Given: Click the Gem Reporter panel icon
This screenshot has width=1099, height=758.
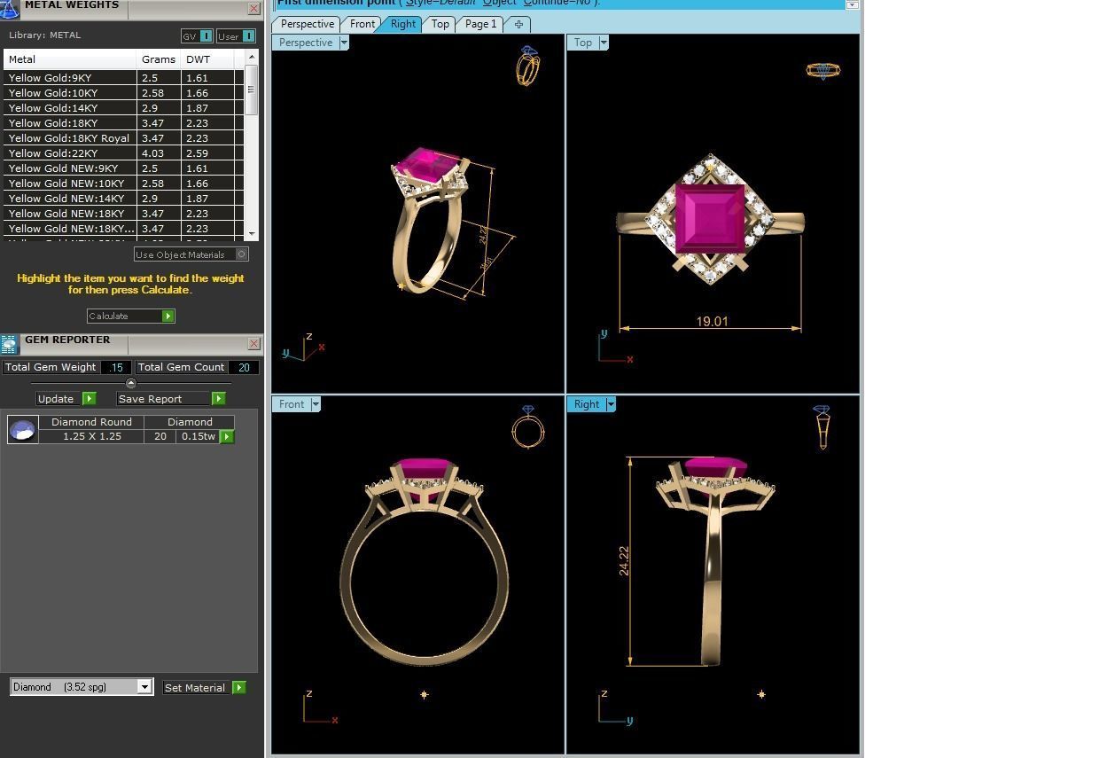Looking at the screenshot, I should [x=9, y=344].
